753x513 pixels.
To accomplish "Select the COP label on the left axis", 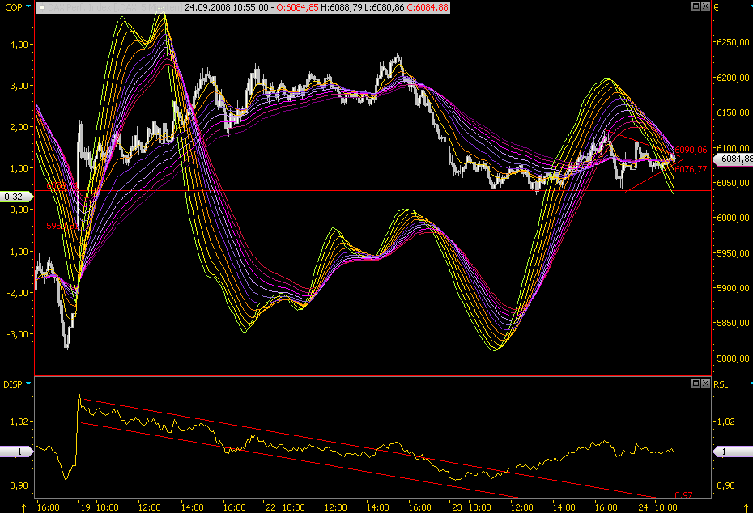I will 14,7.
